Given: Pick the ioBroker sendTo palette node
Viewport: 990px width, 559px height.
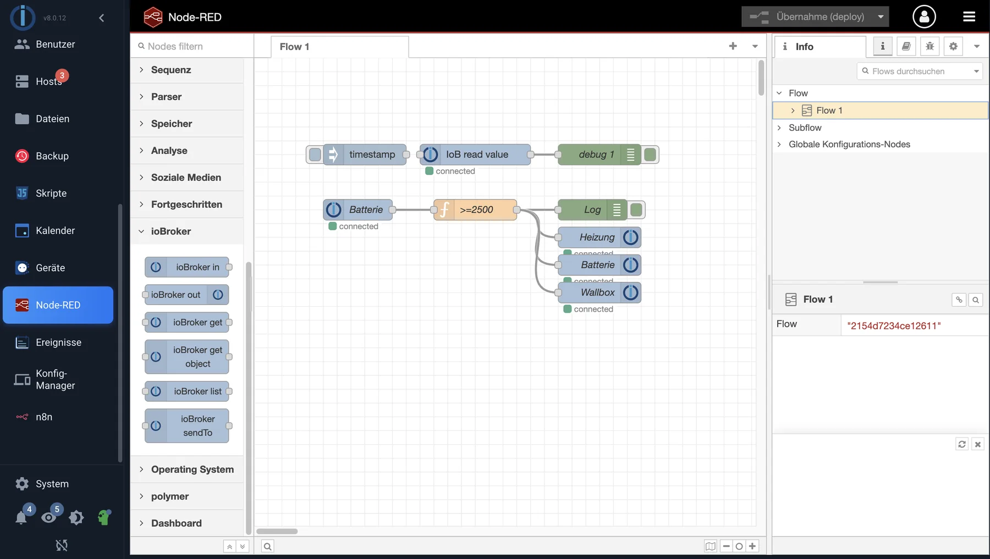Looking at the screenshot, I should click(x=187, y=426).
